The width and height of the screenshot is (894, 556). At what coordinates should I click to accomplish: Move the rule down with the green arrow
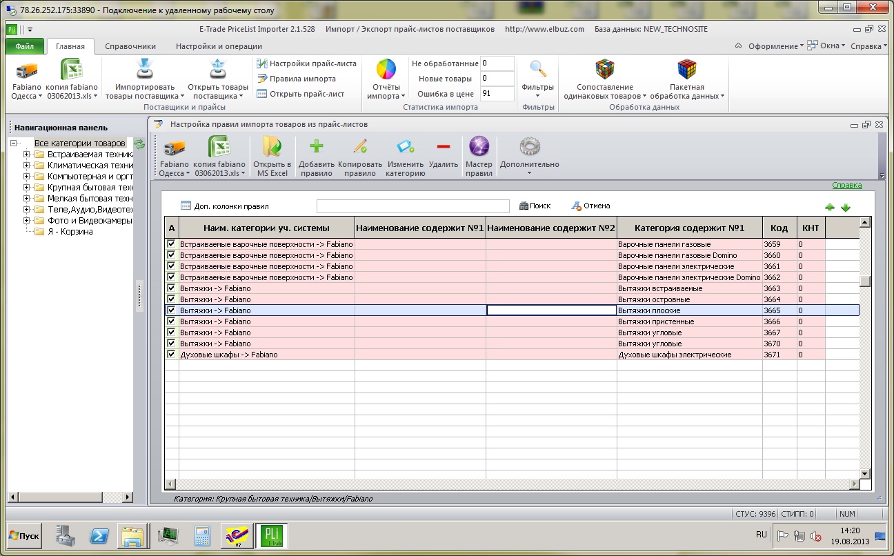tap(846, 207)
